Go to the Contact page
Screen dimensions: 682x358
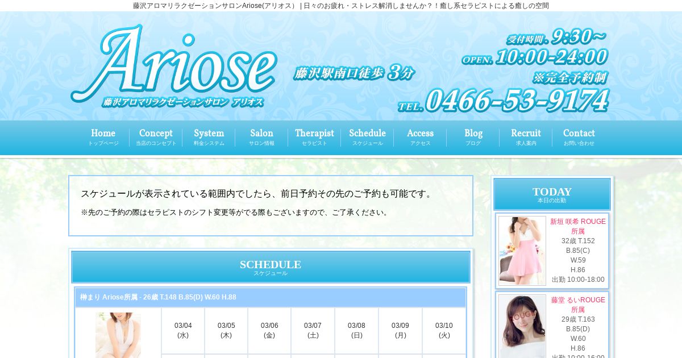[x=579, y=137]
